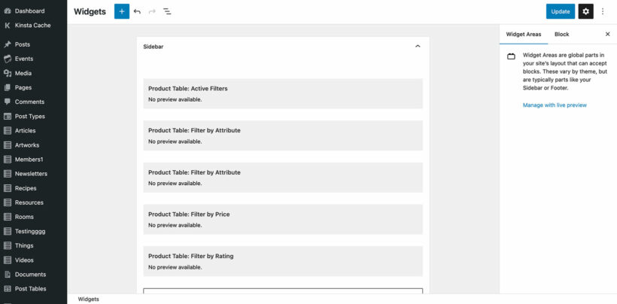This screenshot has height=304, width=617.
Task: Open the Documents menu item
Action: click(30, 275)
